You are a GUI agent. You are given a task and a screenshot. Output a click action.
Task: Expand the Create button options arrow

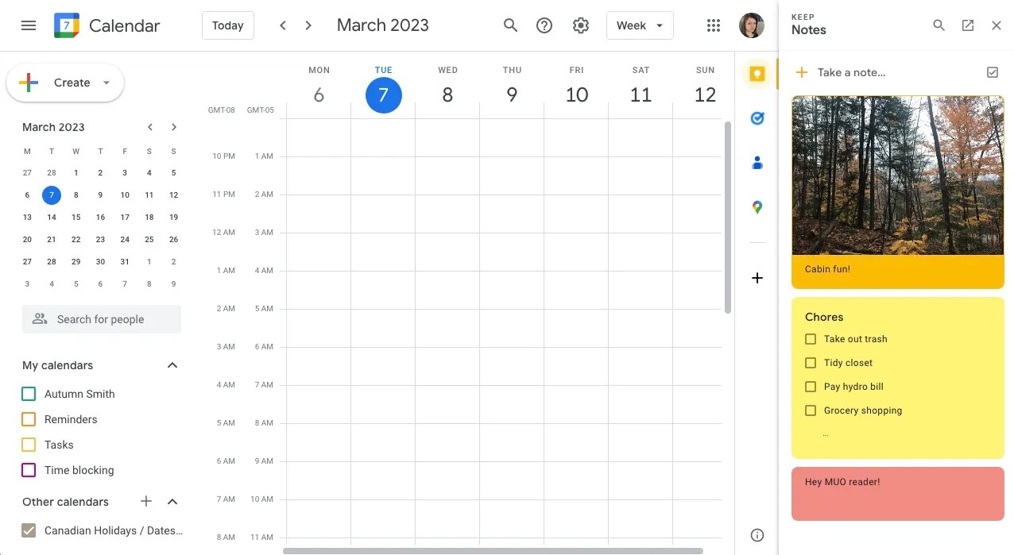pos(106,82)
